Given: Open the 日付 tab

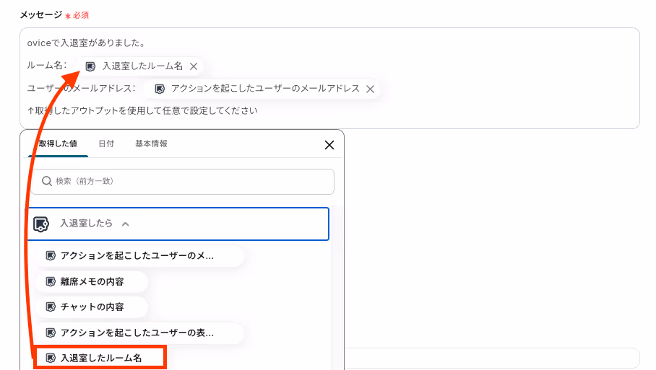Looking at the screenshot, I should click(x=106, y=144).
